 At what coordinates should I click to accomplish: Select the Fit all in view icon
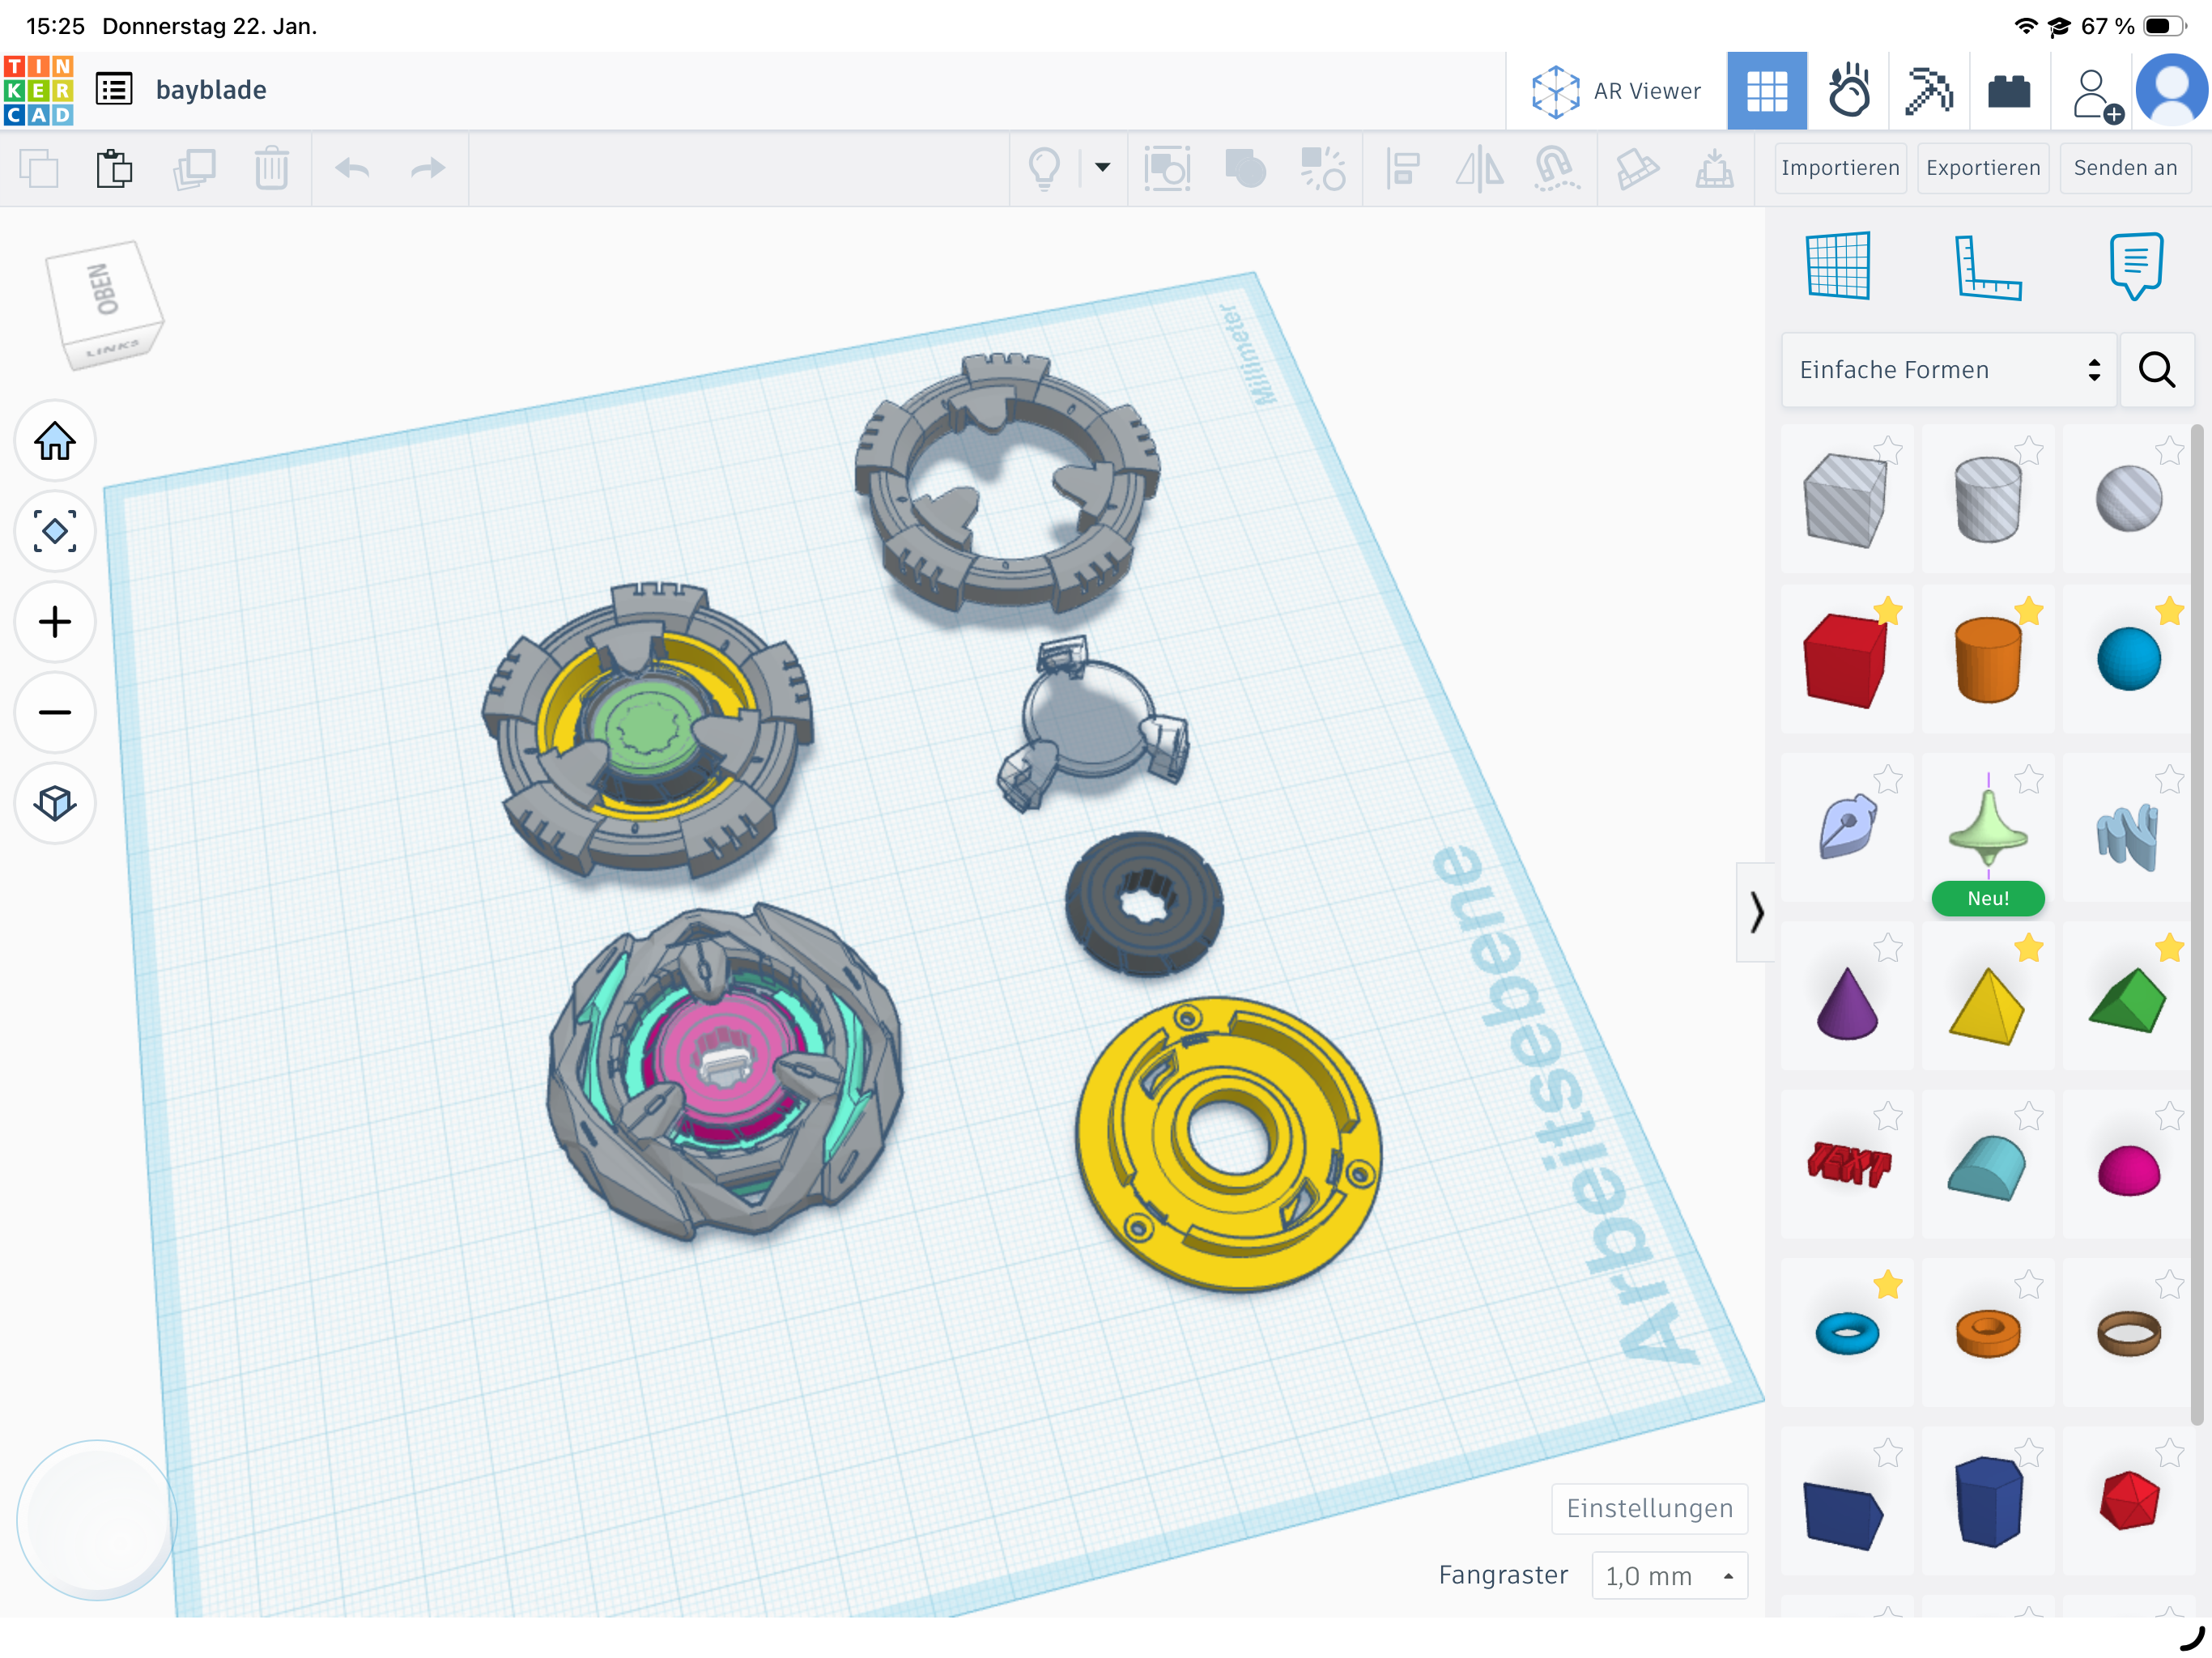55,531
